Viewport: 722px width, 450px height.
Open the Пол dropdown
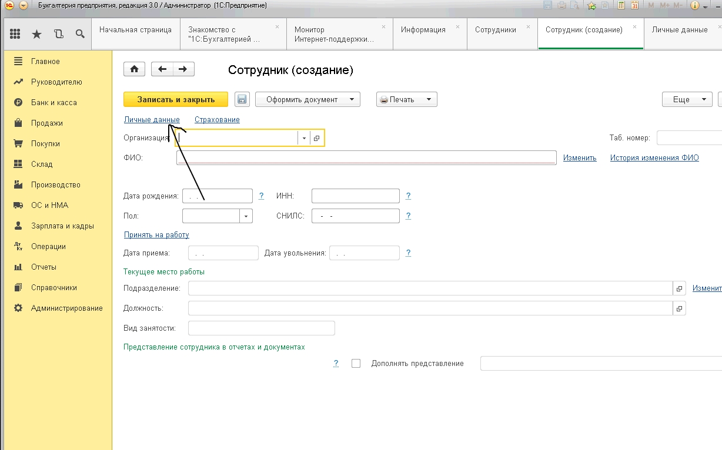pyautogui.click(x=246, y=216)
